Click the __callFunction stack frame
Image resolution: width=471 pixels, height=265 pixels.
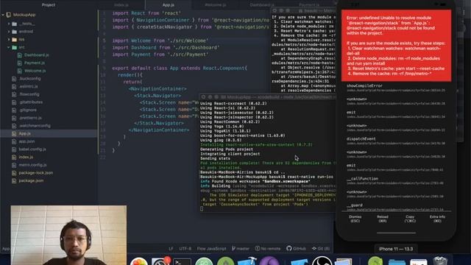point(396,180)
